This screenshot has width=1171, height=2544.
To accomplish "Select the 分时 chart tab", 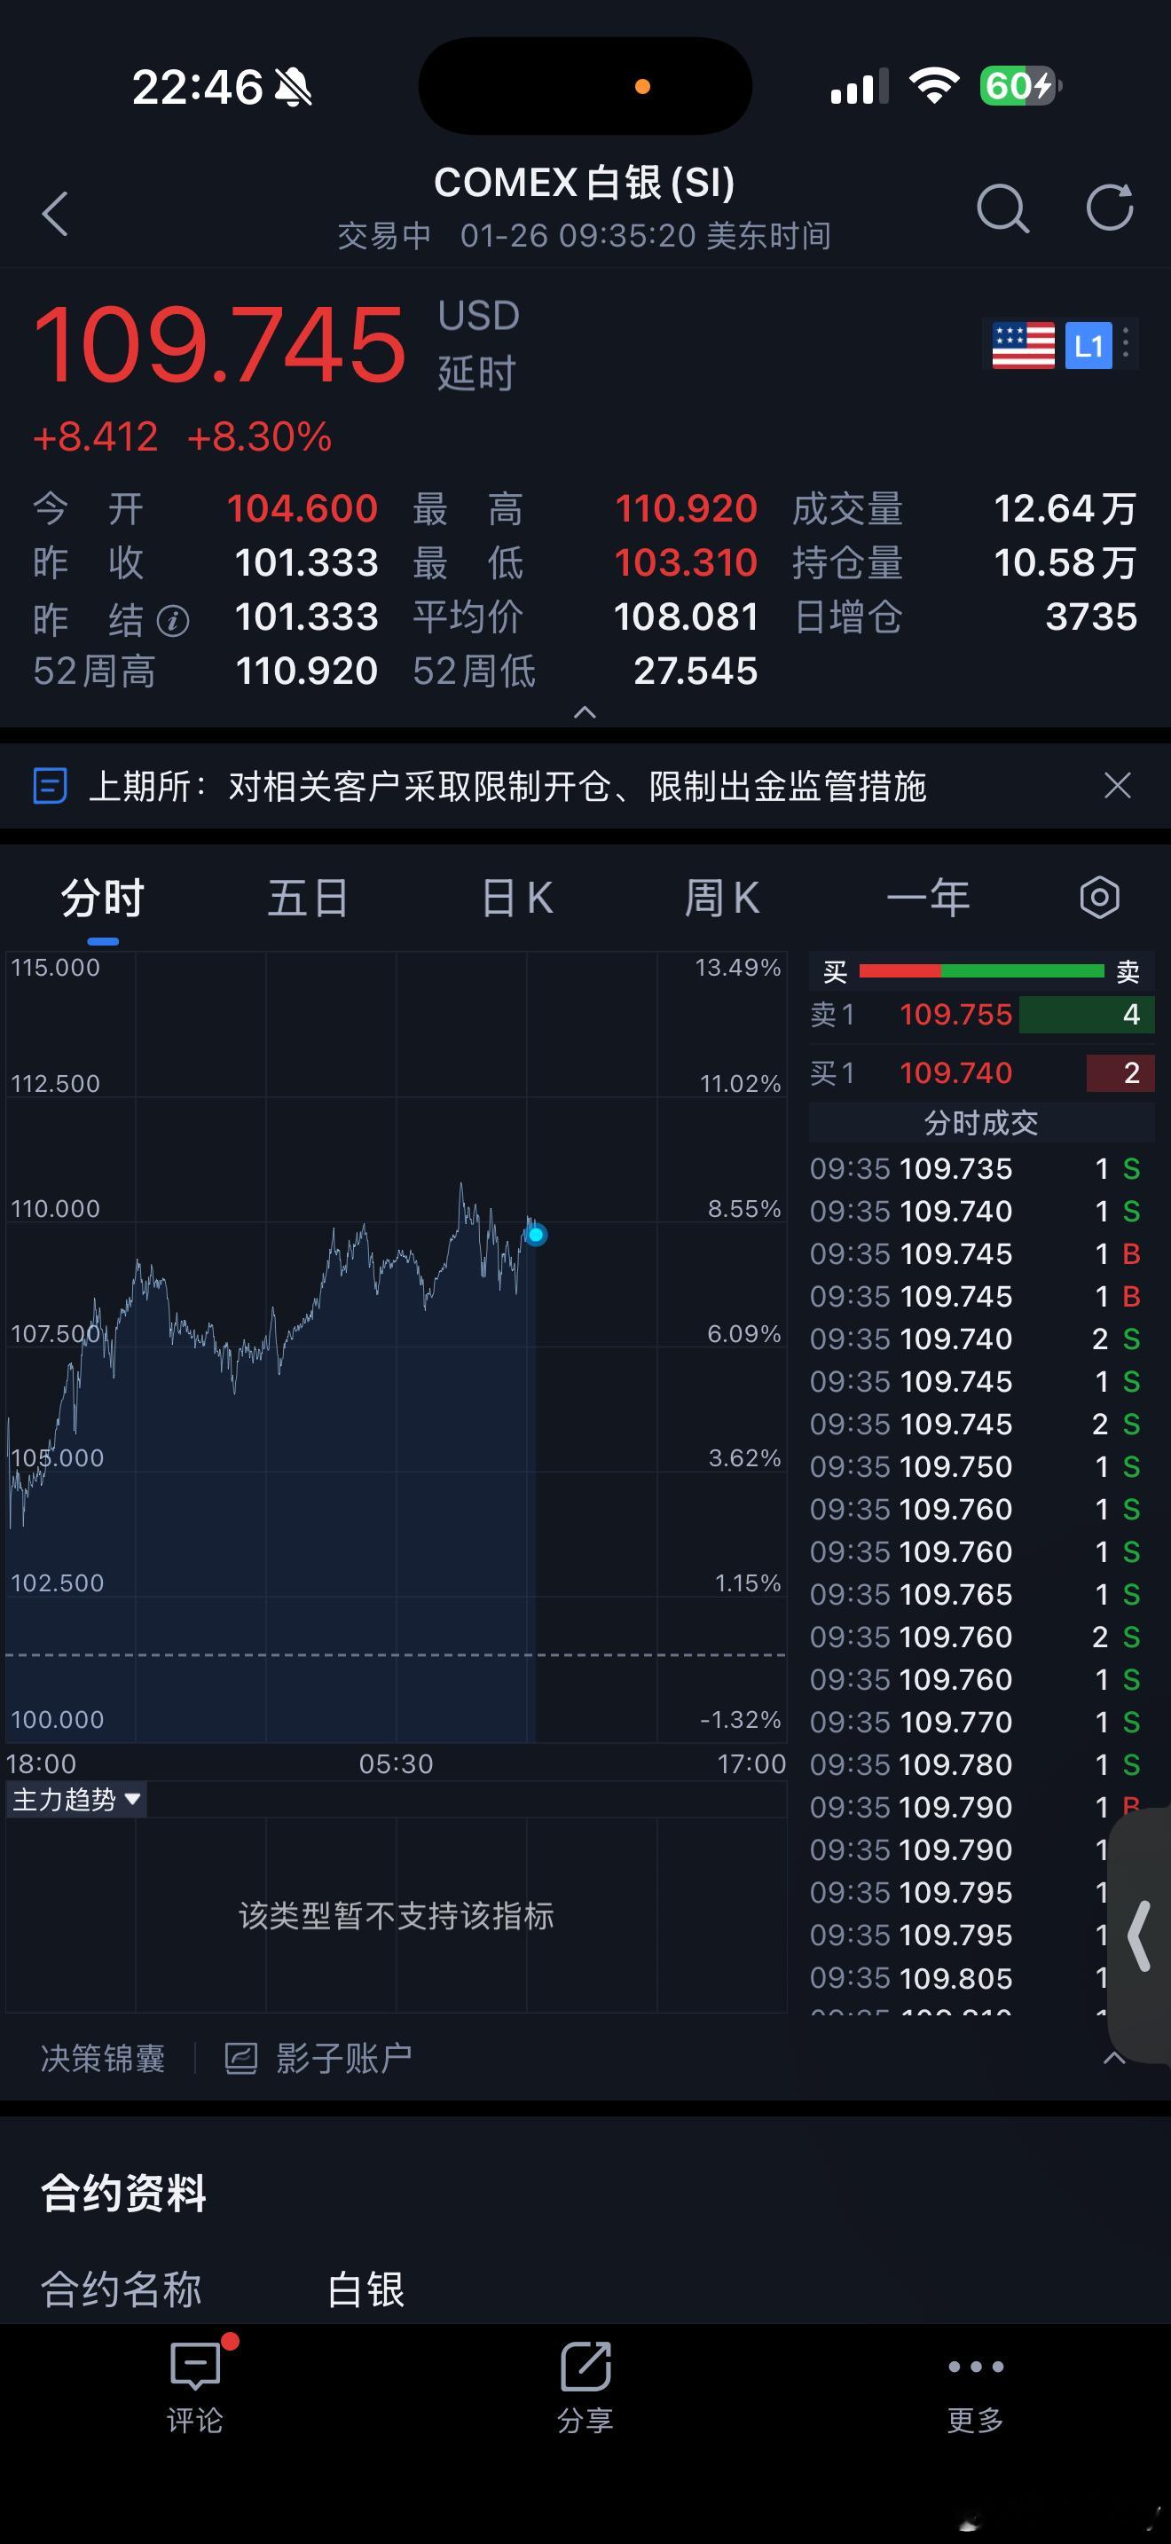I will tap(103, 899).
